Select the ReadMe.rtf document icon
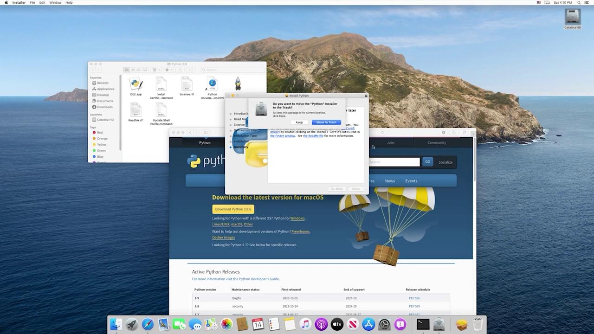Viewport: 594px width, 334px height. [x=136, y=110]
